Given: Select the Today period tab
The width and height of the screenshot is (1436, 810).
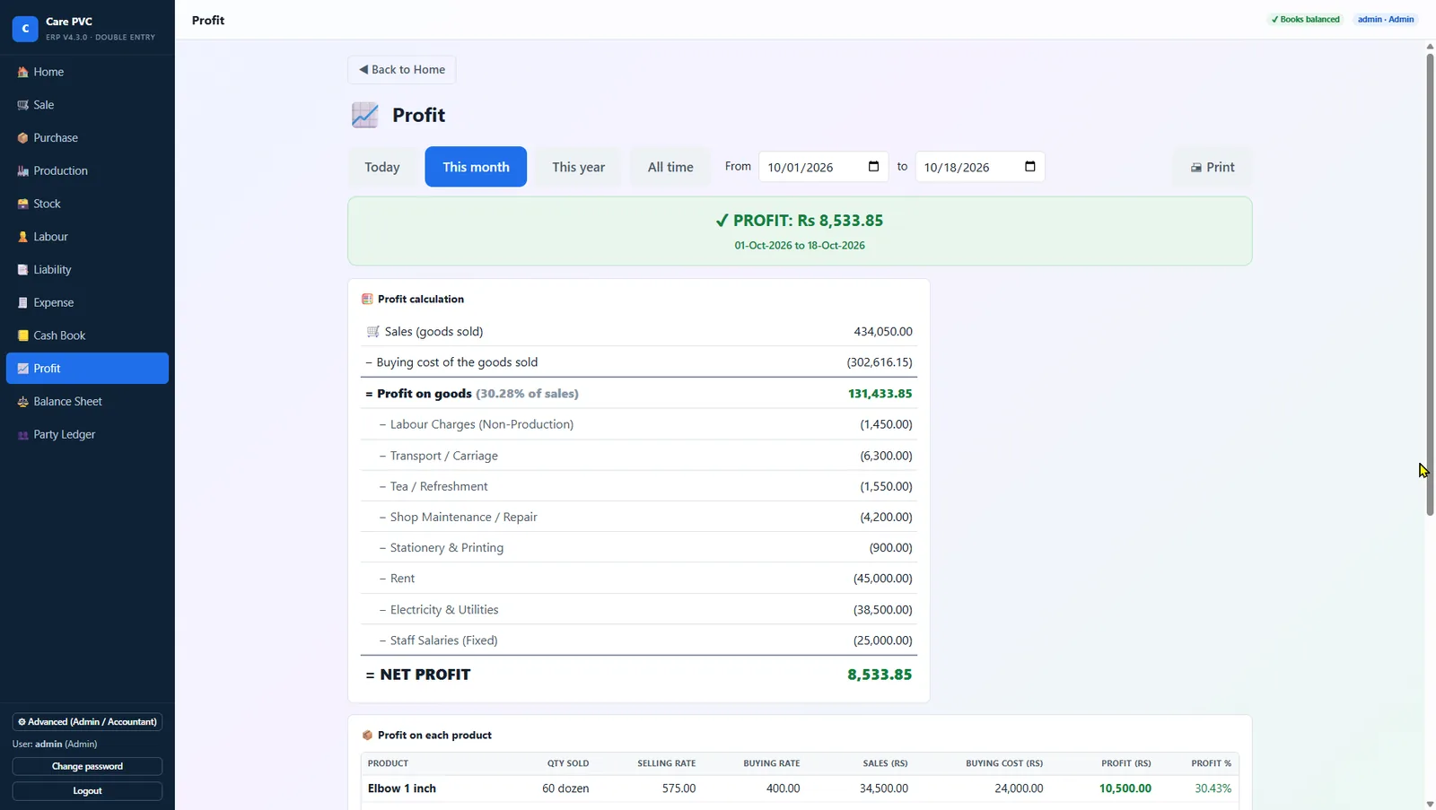Looking at the screenshot, I should tap(382, 167).
